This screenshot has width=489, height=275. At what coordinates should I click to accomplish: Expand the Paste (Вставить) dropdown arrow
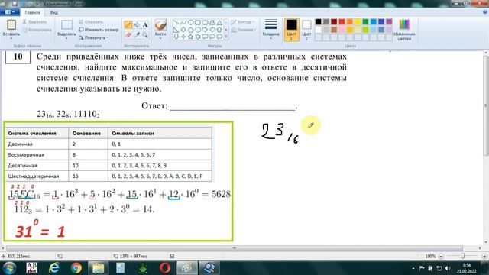tap(11, 39)
